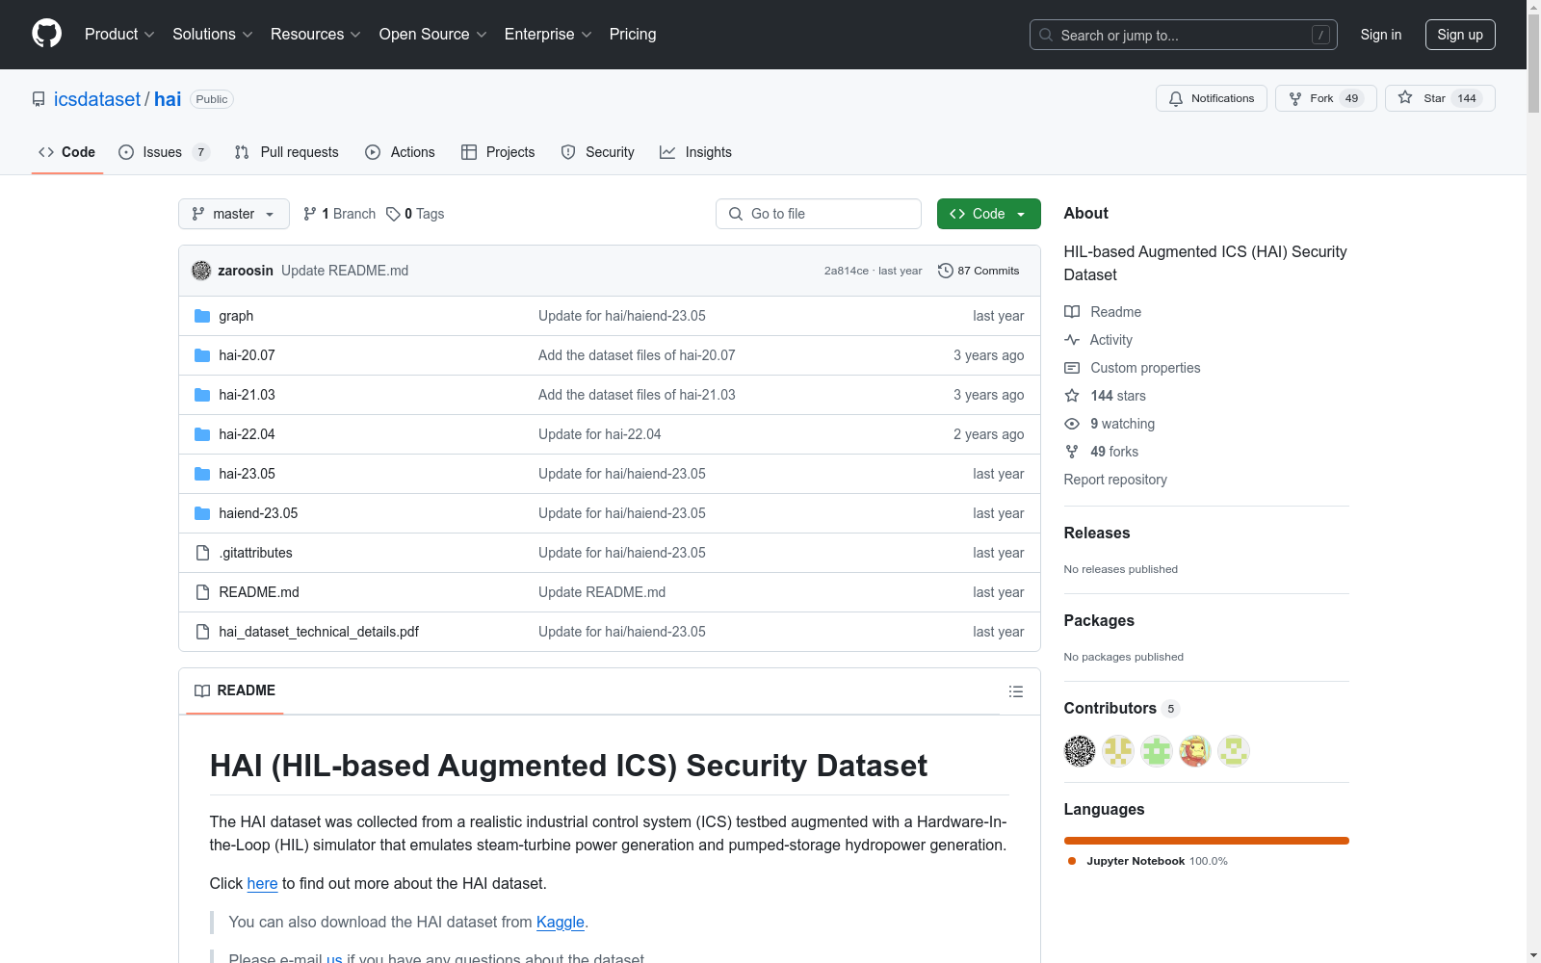This screenshot has height=963, width=1541.
Task: Click the Sign in link
Action: tap(1380, 35)
